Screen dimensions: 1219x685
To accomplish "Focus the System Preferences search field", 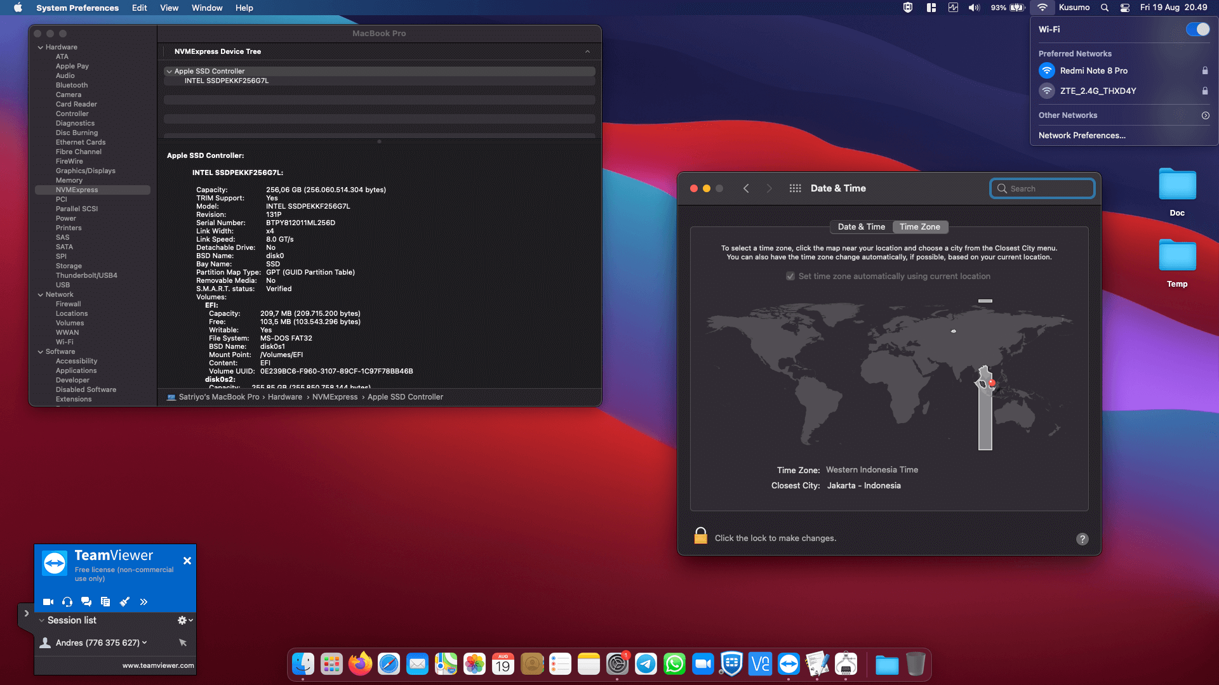I will coord(1042,188).
